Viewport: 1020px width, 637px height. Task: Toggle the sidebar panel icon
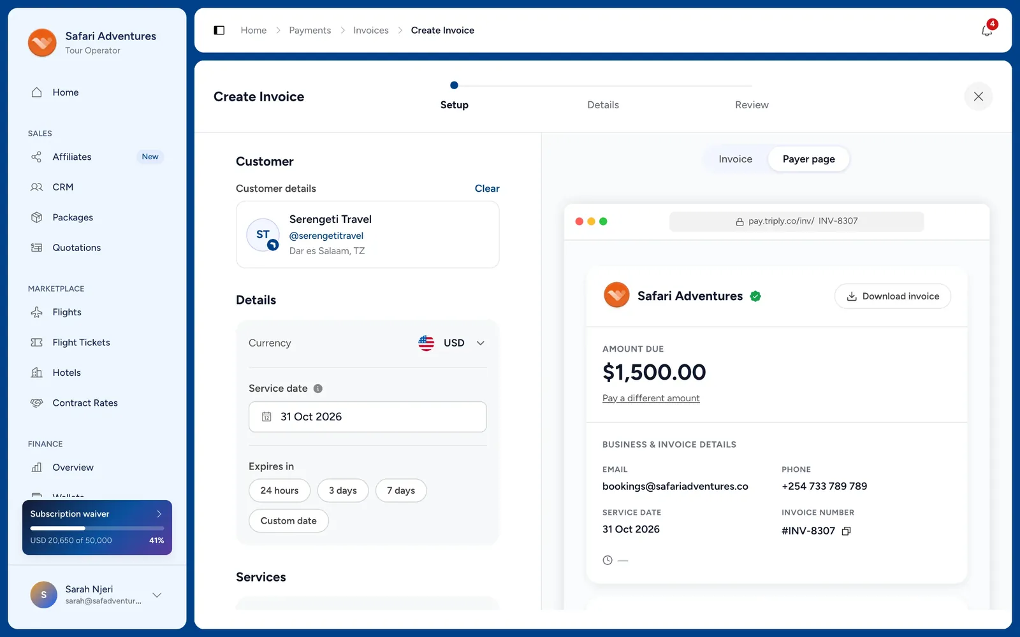(219, 30)
